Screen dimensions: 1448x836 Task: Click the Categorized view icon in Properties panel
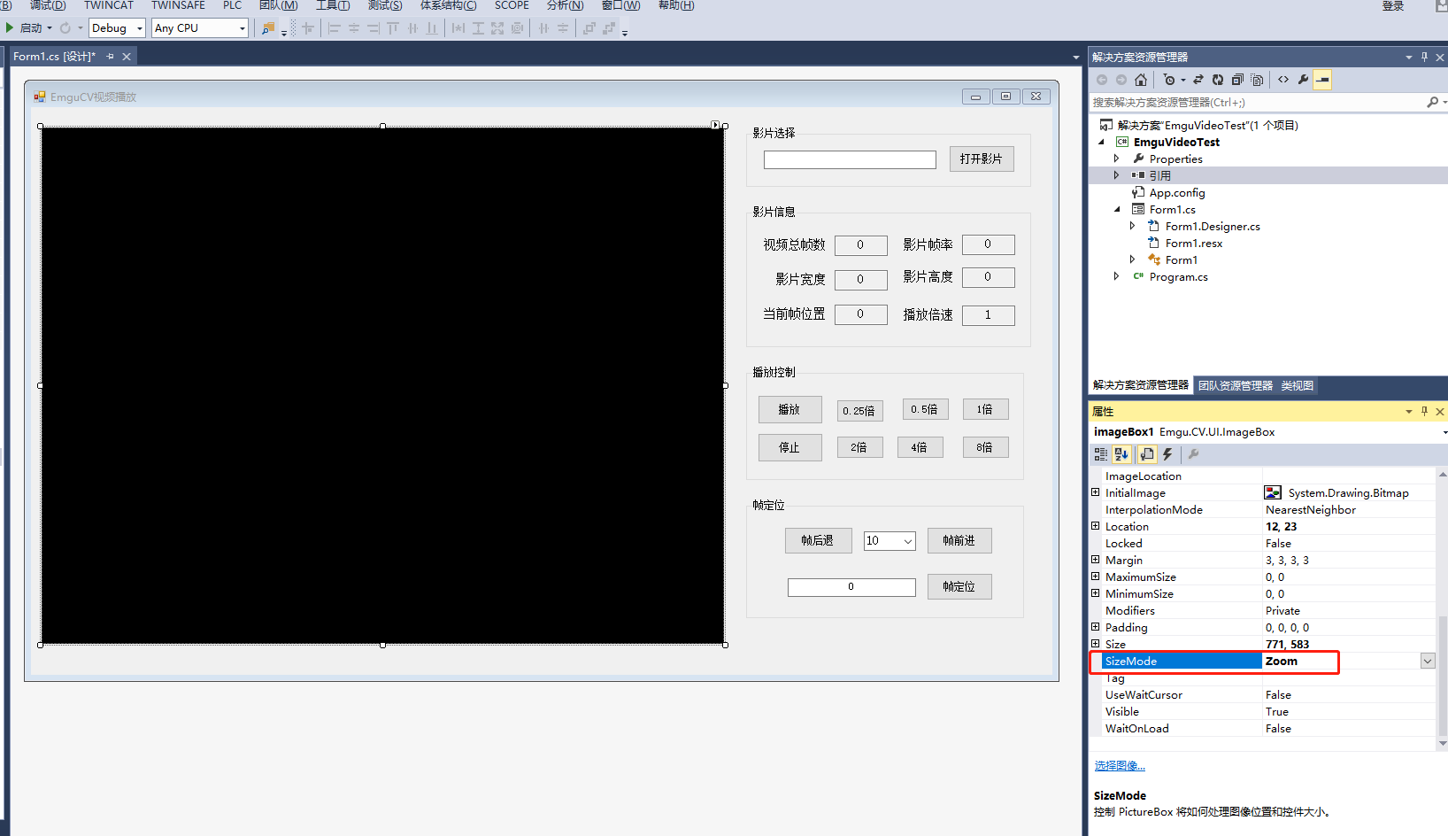tap(1101, 454)
